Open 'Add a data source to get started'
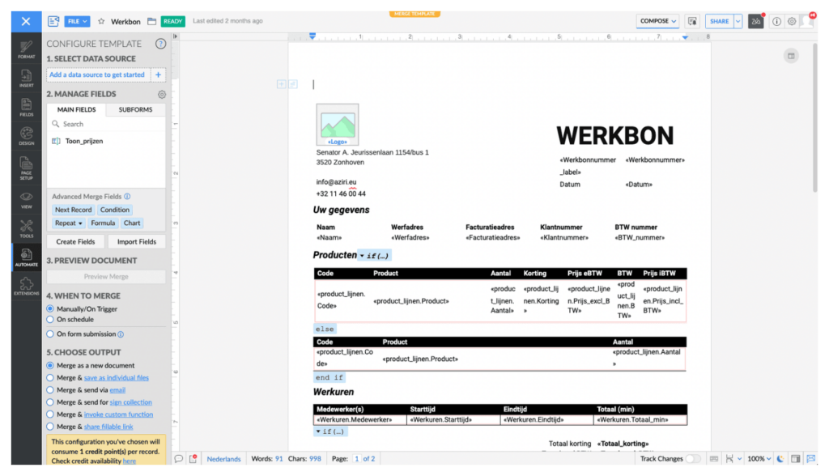The height and width of the screenshot is (476, 829). (99, 75)
